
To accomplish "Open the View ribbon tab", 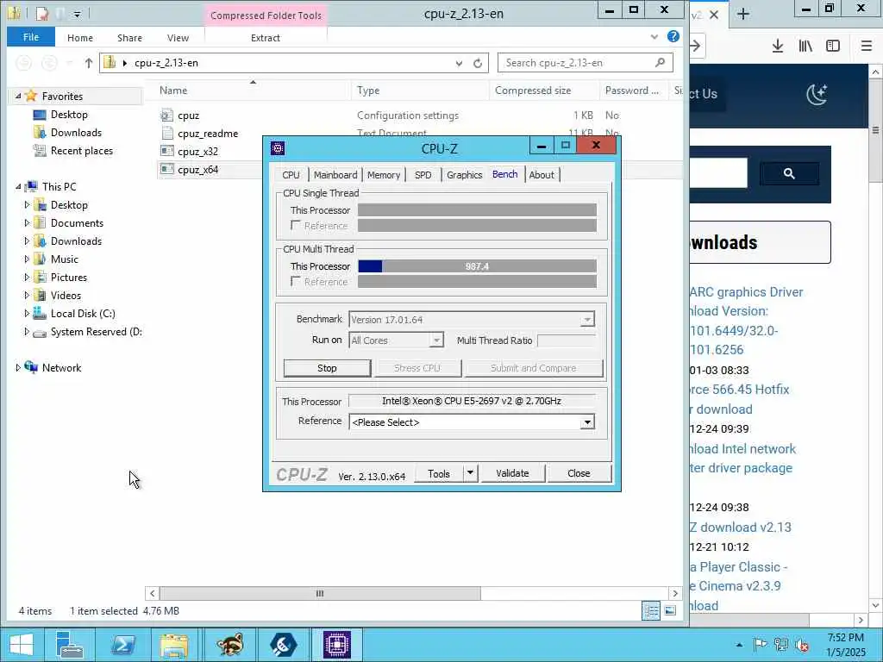I will click(x=178, y=38).
